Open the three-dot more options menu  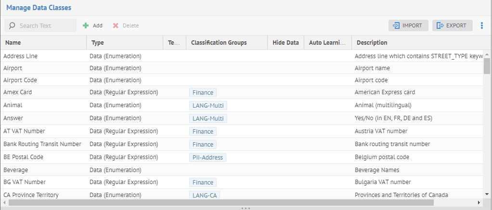(482, 25)
